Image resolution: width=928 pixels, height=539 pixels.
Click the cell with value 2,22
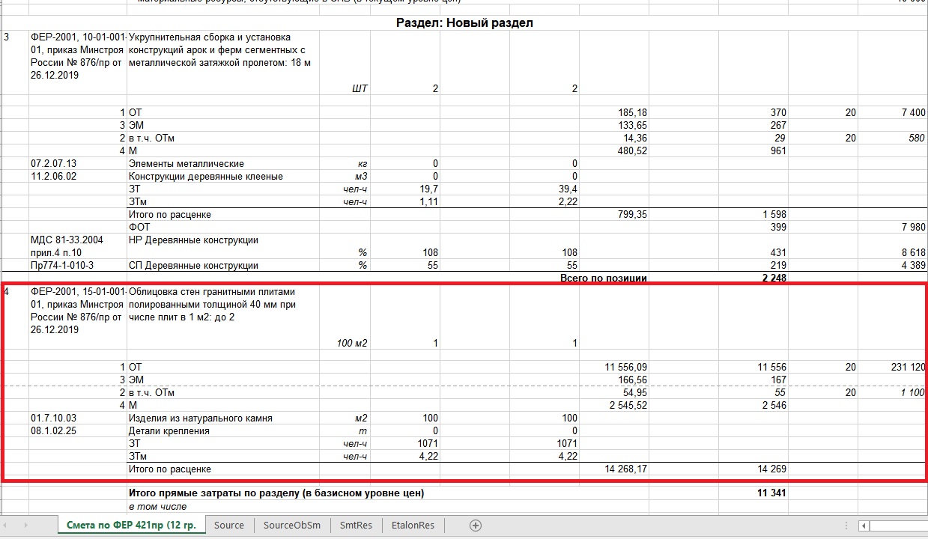[568, 202]
